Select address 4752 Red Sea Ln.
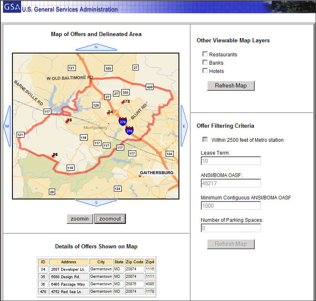 (69, 291)
